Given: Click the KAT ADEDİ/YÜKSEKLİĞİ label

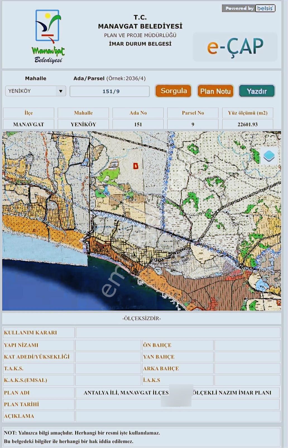Looking at the screenshot, I should click(x=37, y=357).
